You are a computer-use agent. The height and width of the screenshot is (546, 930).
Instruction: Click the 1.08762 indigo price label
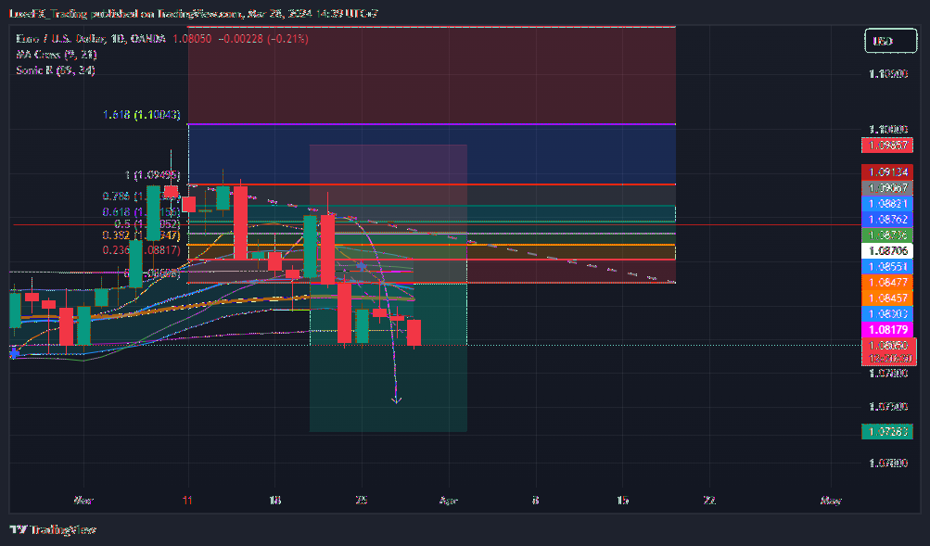point(887,220)
